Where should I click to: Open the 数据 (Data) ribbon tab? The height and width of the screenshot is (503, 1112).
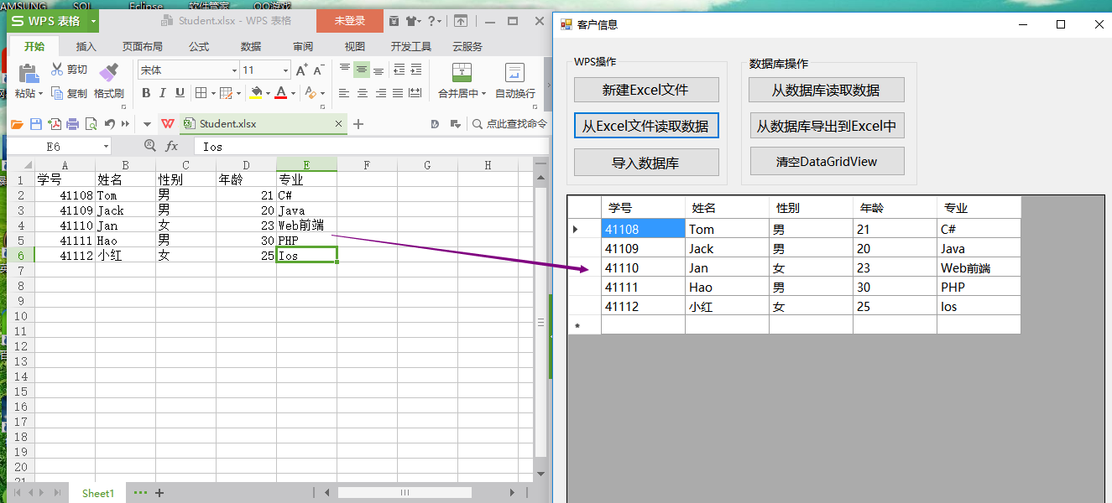point(251,47)
